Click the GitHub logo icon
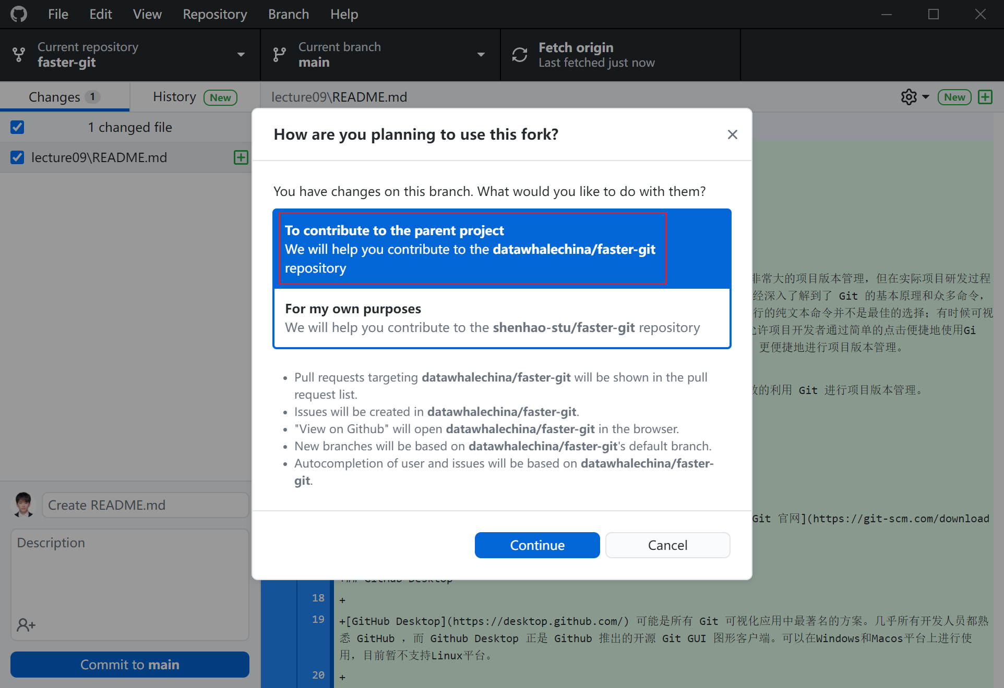This screenshot has width=1004, height=688. (19, 14)
